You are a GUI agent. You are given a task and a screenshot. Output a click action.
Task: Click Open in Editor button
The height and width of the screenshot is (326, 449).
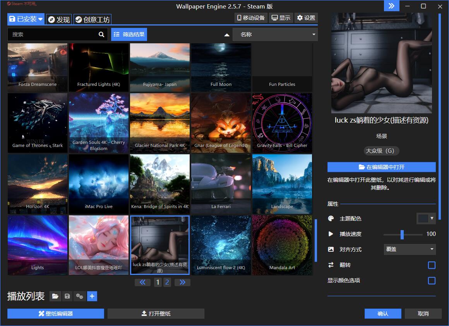[x=381, y=167]
